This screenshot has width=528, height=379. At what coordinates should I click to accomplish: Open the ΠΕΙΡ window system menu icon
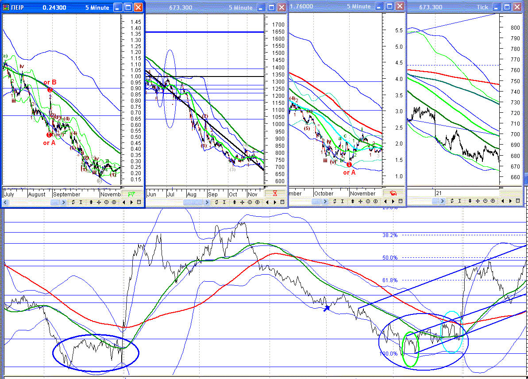[6, 8]
